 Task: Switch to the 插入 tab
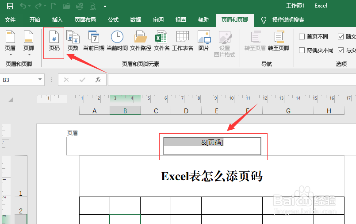(x=57, y=20)
